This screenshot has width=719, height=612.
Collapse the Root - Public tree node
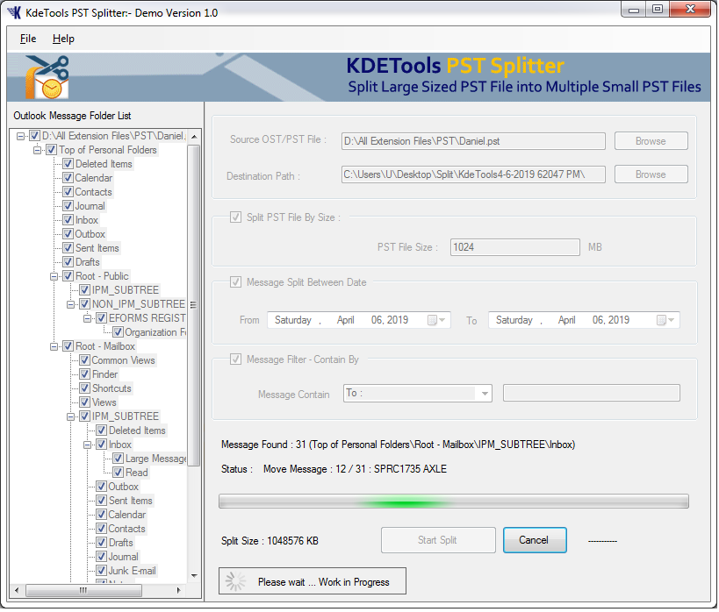(x=54, y=276)
